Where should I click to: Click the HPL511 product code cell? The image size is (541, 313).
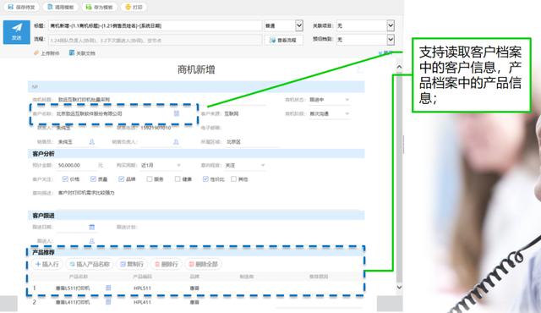(x=142, y=288)
